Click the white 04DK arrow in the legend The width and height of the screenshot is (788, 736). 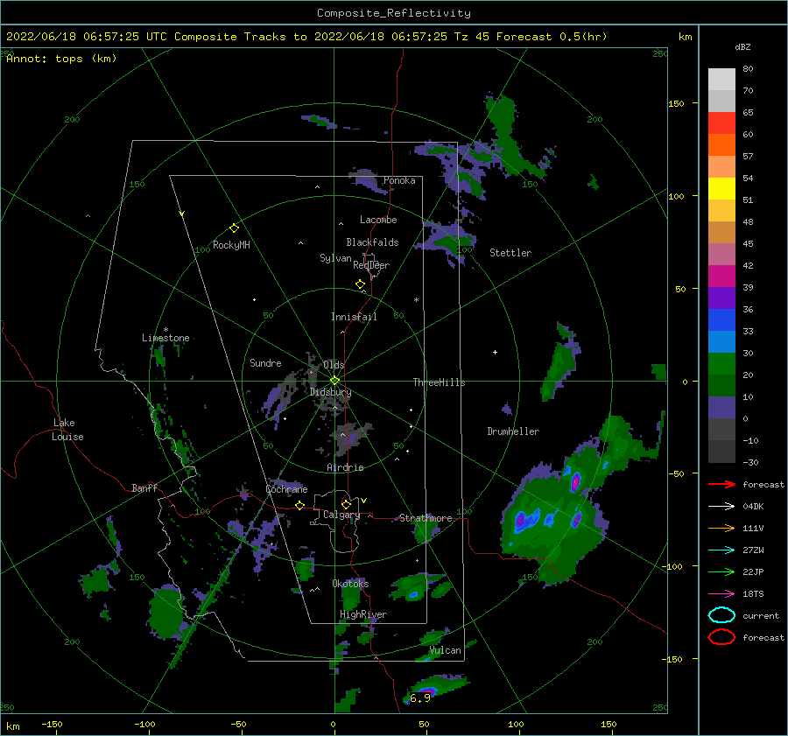point(721,507)
